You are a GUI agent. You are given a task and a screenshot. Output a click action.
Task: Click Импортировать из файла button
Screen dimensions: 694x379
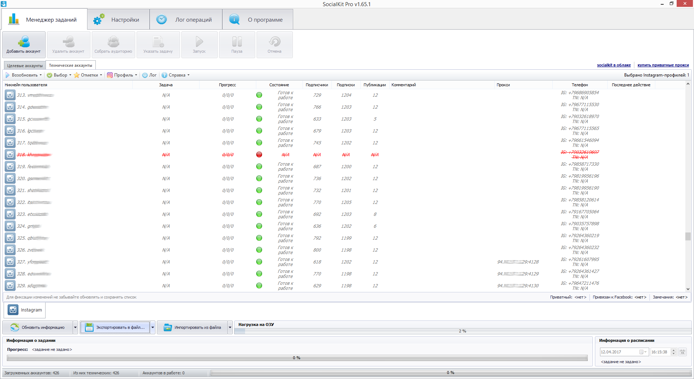pyautogui.click(x=192, y=327)
